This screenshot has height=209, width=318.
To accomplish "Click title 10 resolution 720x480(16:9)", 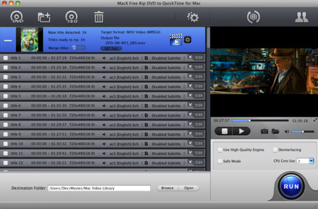I will click(x=82, y=143).
